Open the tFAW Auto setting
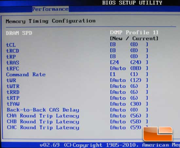 tap(129, 104)
